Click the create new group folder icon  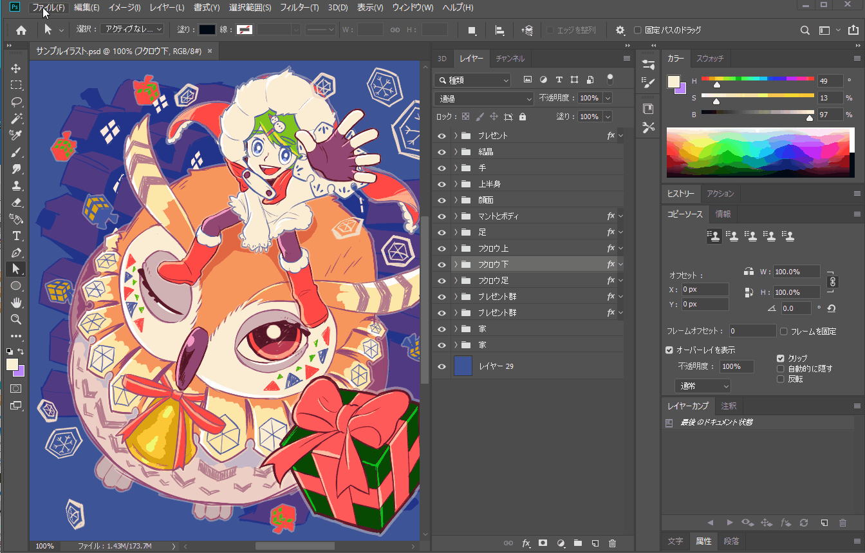(x=577, y=543)
